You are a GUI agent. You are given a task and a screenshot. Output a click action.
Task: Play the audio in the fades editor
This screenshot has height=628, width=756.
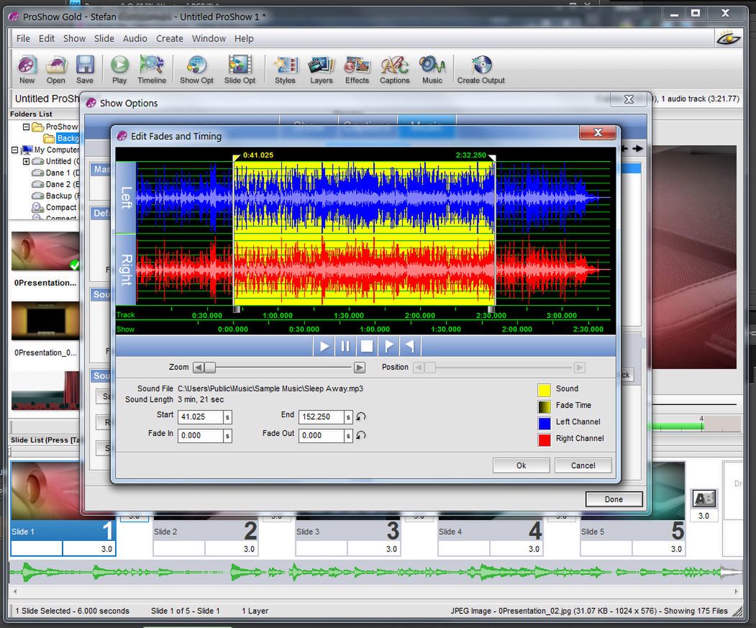coord(324,346)
